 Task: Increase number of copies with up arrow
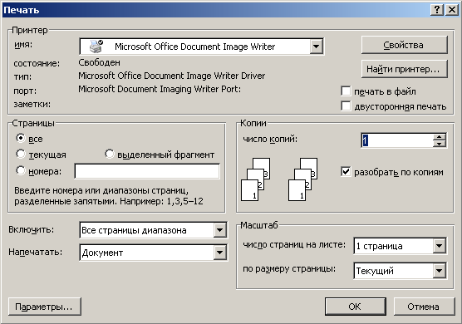[x=440, y=137]
